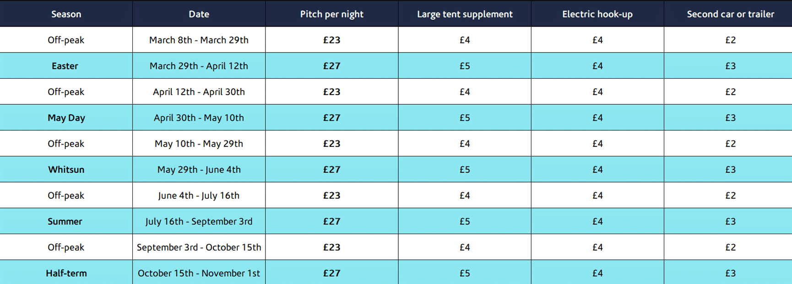Click the Second car or trailer header
This screenshot has width=792, height=284.
pyautogui.click(x=730, y=14)
